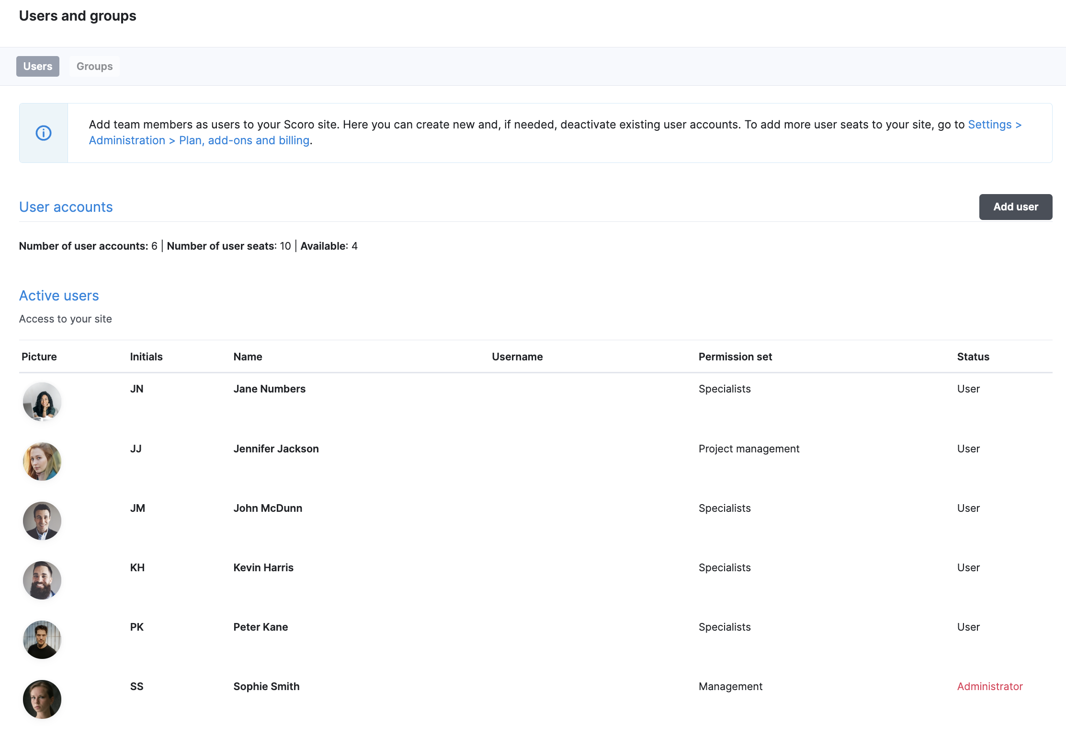Click the blue info icon in banner
Image resolution: width=1066 pixels, height=738 pixels.
(44, 133)
